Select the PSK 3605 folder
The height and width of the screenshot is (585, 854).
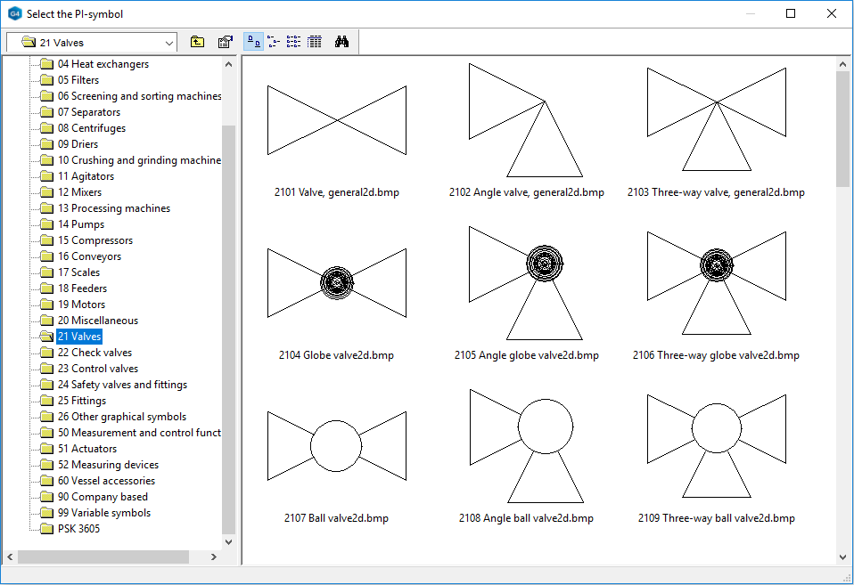(x=78, y=529)
